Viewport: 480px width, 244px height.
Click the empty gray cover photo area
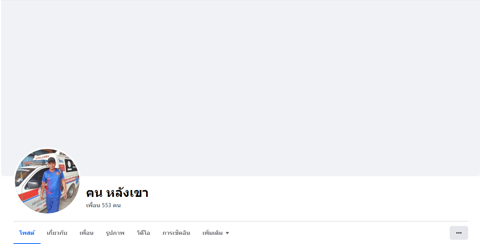pos(240,77)
